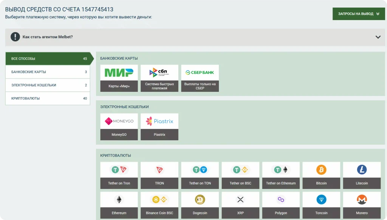Choose the Tether on TON icon
Viewport: 387px width, 220px height.
tap(200, 170)
